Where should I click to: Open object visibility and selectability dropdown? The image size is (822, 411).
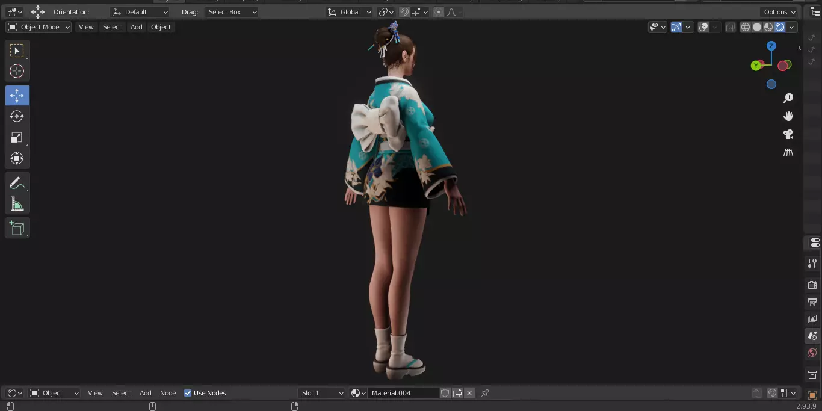pyautogui.click(x=658, y=27)
